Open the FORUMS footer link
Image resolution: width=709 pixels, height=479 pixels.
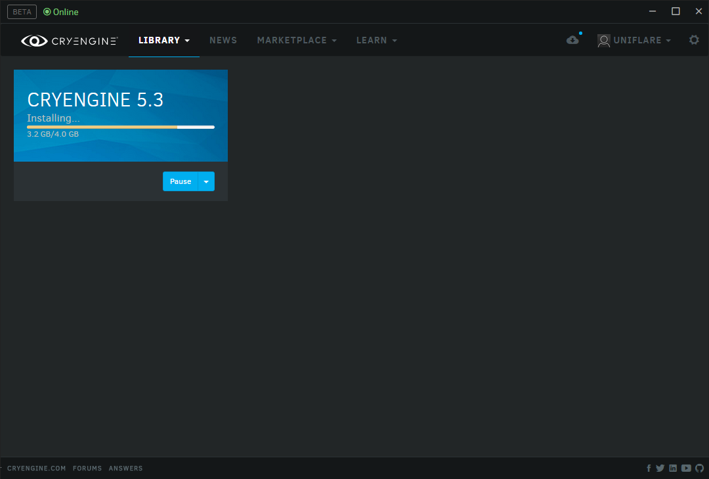[87, 468]
